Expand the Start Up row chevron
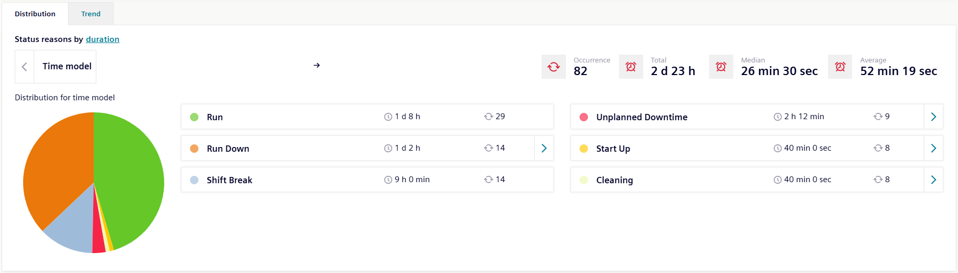 [933, 148]
